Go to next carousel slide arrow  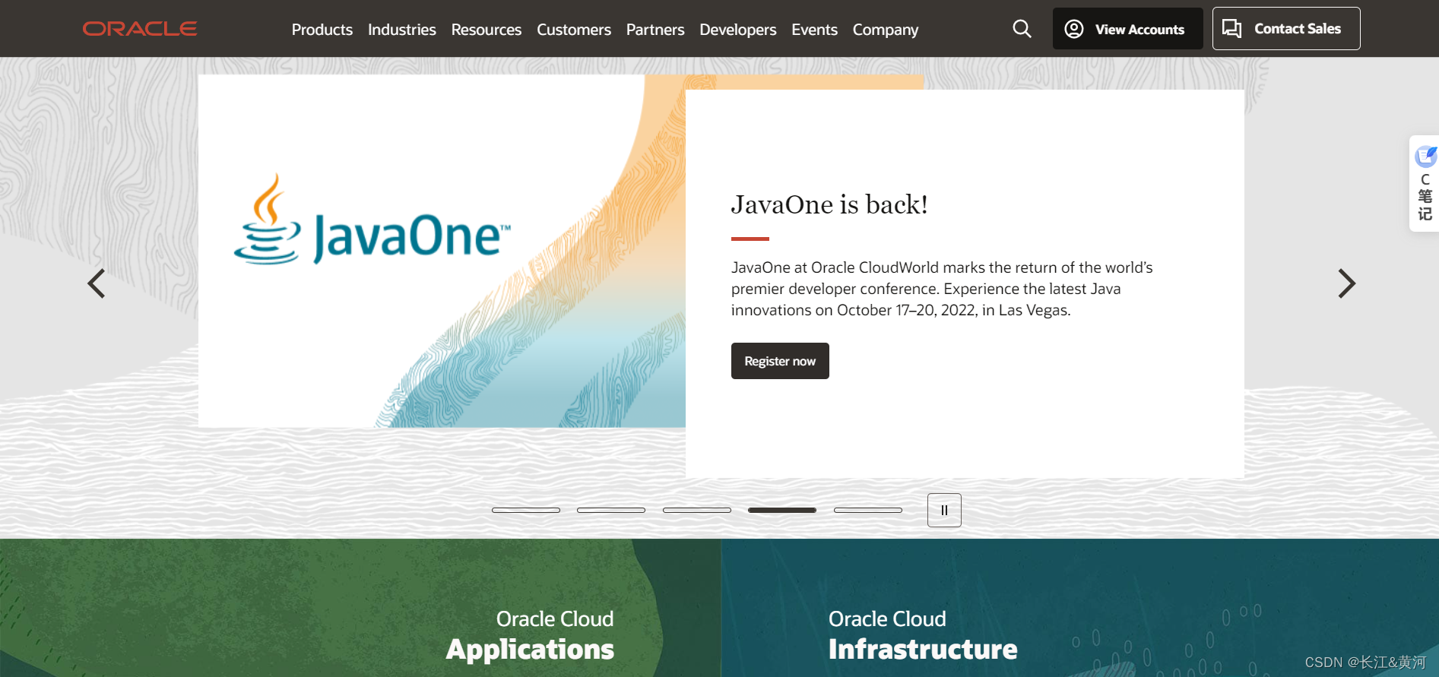(x=1346, y=283)
